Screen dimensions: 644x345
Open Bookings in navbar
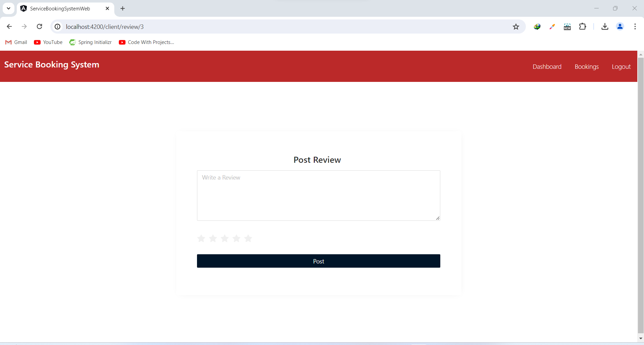coord(586,66)
